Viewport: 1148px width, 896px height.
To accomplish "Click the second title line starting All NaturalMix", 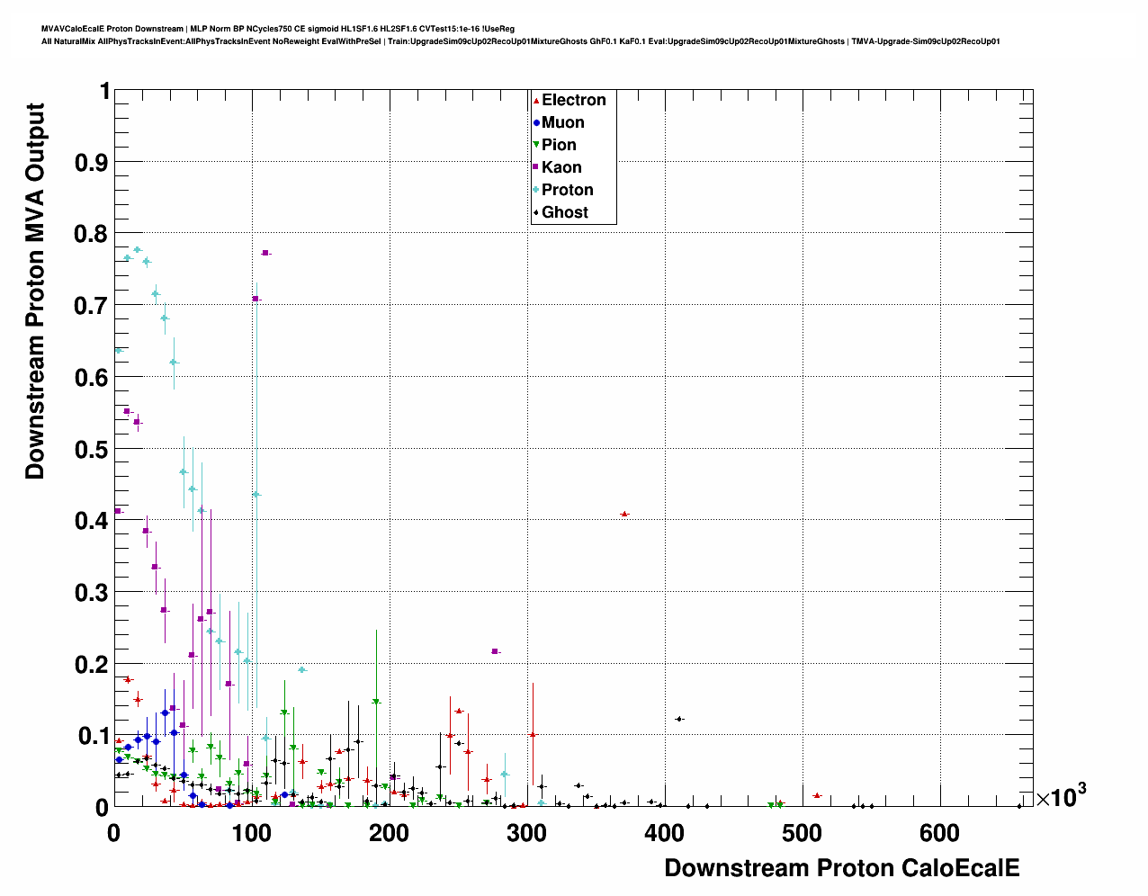I will pos(521,41).
